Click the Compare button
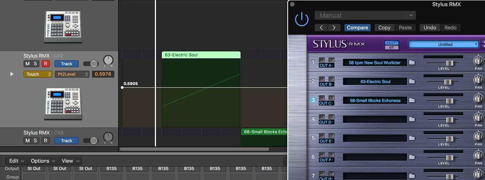The width and height of the screenshot is (485, 180). pyautogui.click(x=357, y=28)
